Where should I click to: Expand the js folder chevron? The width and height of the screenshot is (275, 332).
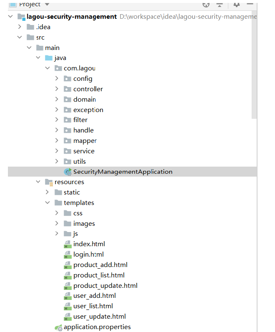pos(57,233)
